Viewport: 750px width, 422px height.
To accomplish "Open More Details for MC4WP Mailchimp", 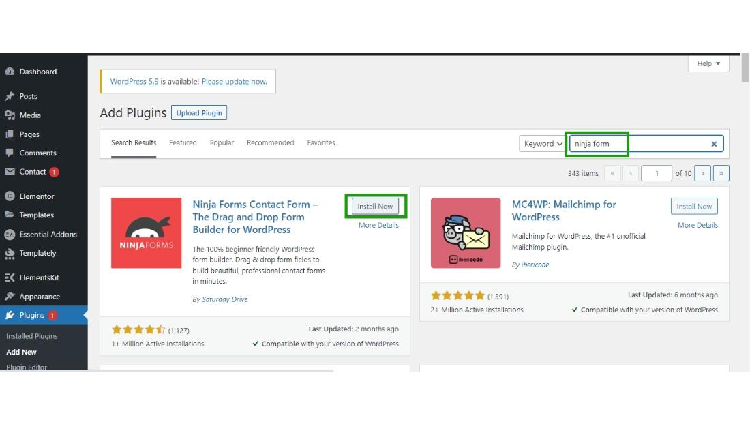I will pyautogui.click(x=697, y=225).
